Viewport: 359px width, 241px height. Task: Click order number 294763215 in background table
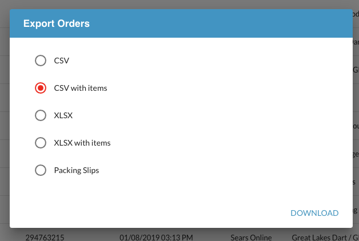pos(45,236)
